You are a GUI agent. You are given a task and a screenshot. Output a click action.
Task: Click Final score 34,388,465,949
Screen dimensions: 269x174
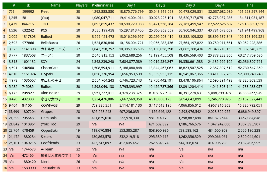[250, 93]
